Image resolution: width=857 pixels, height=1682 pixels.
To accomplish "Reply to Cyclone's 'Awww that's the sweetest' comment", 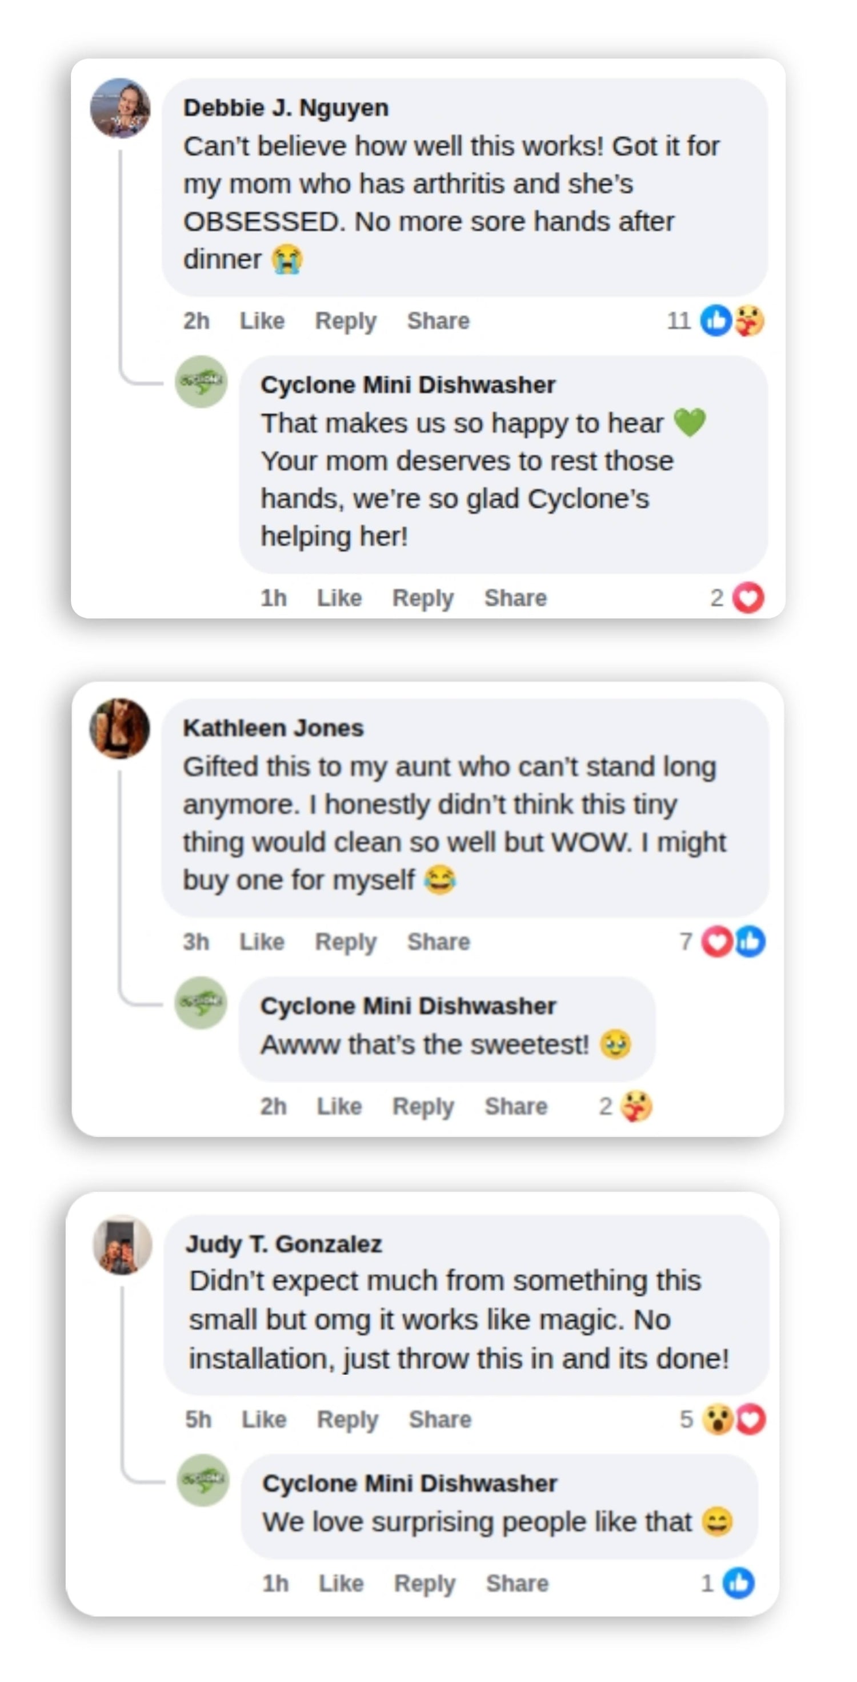I will click(x=423, y=1106).
